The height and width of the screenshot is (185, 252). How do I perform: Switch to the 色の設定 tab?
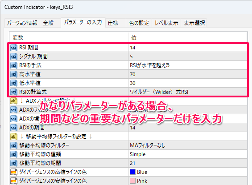coord(139,23)
